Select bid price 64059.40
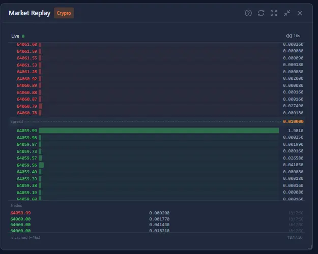Image resolution: width=318 pixels, height=254 pixels. click(x=27, y=172)
